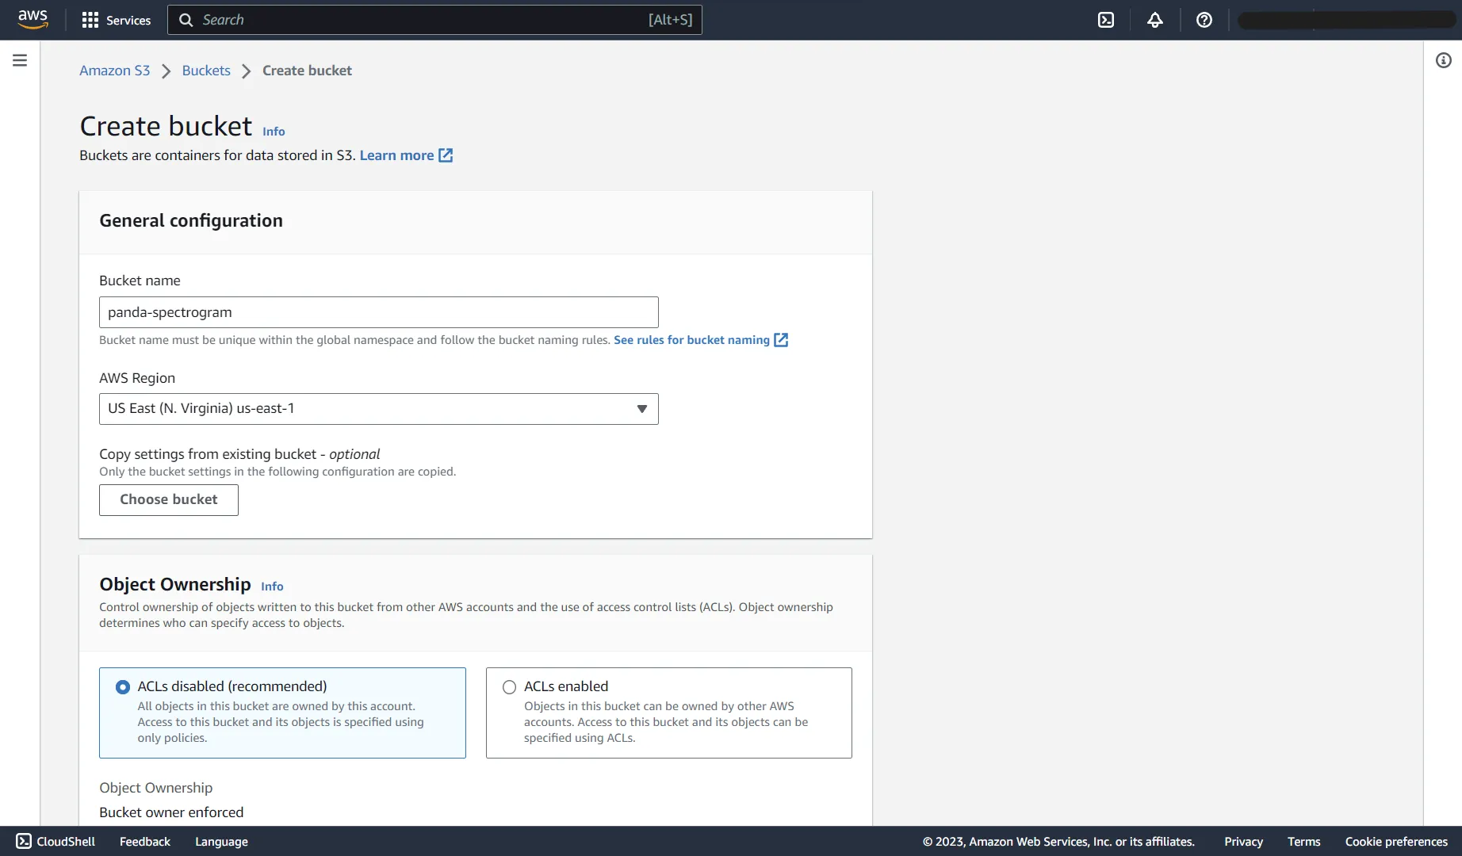The height and width of the screenshot is (856, 1462).
Task: Open Privacy link in footer
Action: tap(1243, 841)
